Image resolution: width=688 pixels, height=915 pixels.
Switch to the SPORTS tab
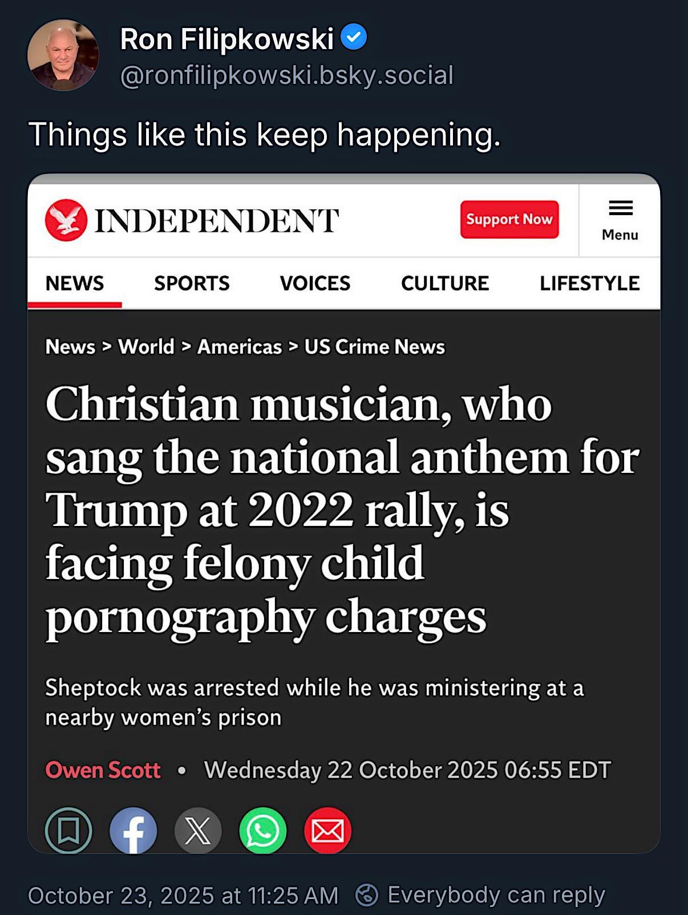pos(192,284)
